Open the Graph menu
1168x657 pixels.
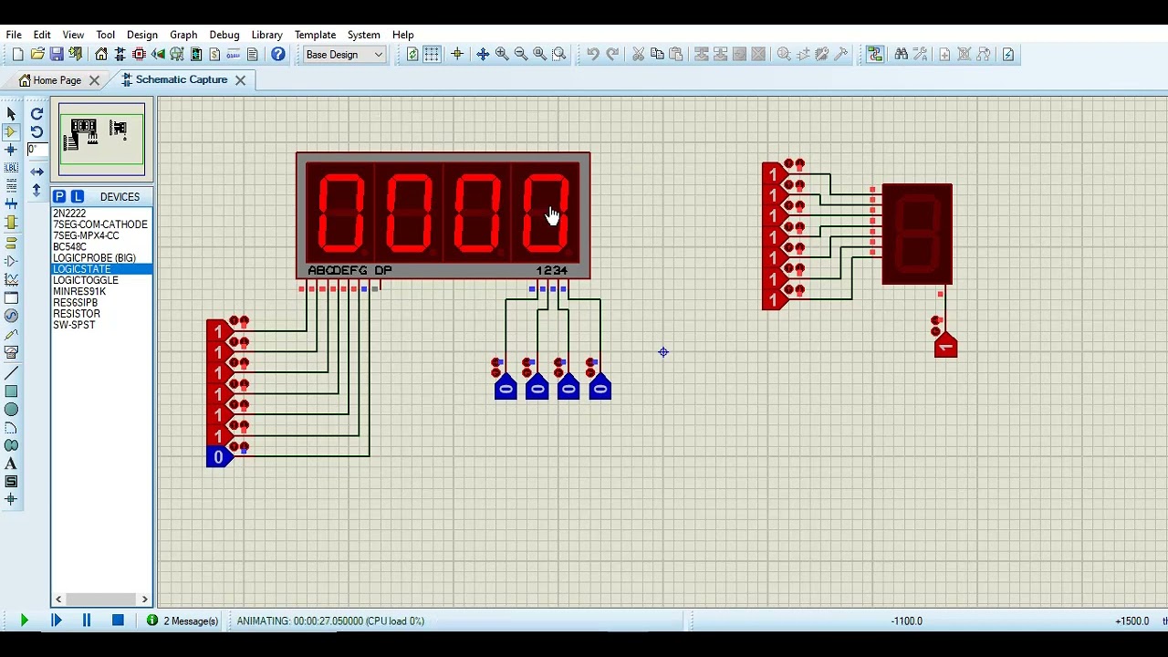pyautogui.click(x=183, y=35)
